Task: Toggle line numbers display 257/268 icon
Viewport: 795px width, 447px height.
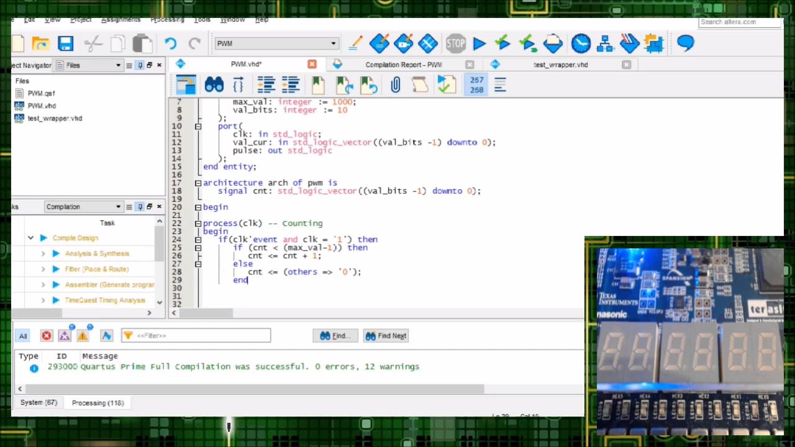Action: [x=476, y=84]
